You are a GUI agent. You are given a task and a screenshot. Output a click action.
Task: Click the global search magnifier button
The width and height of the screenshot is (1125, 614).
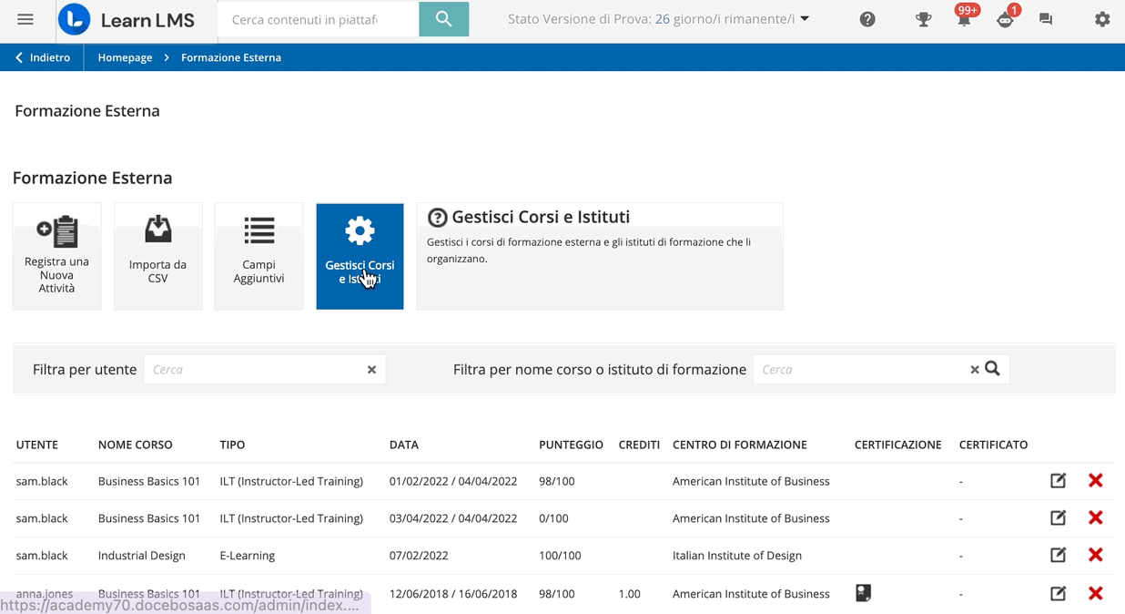point(443,19)
